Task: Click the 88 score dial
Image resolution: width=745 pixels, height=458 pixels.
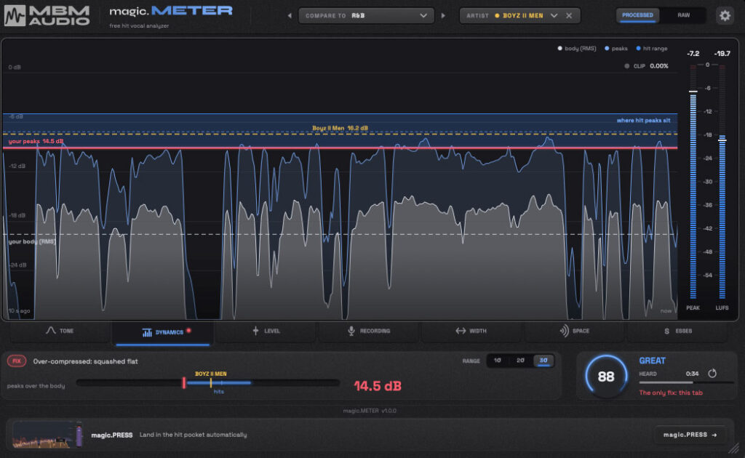Action: 606,377
